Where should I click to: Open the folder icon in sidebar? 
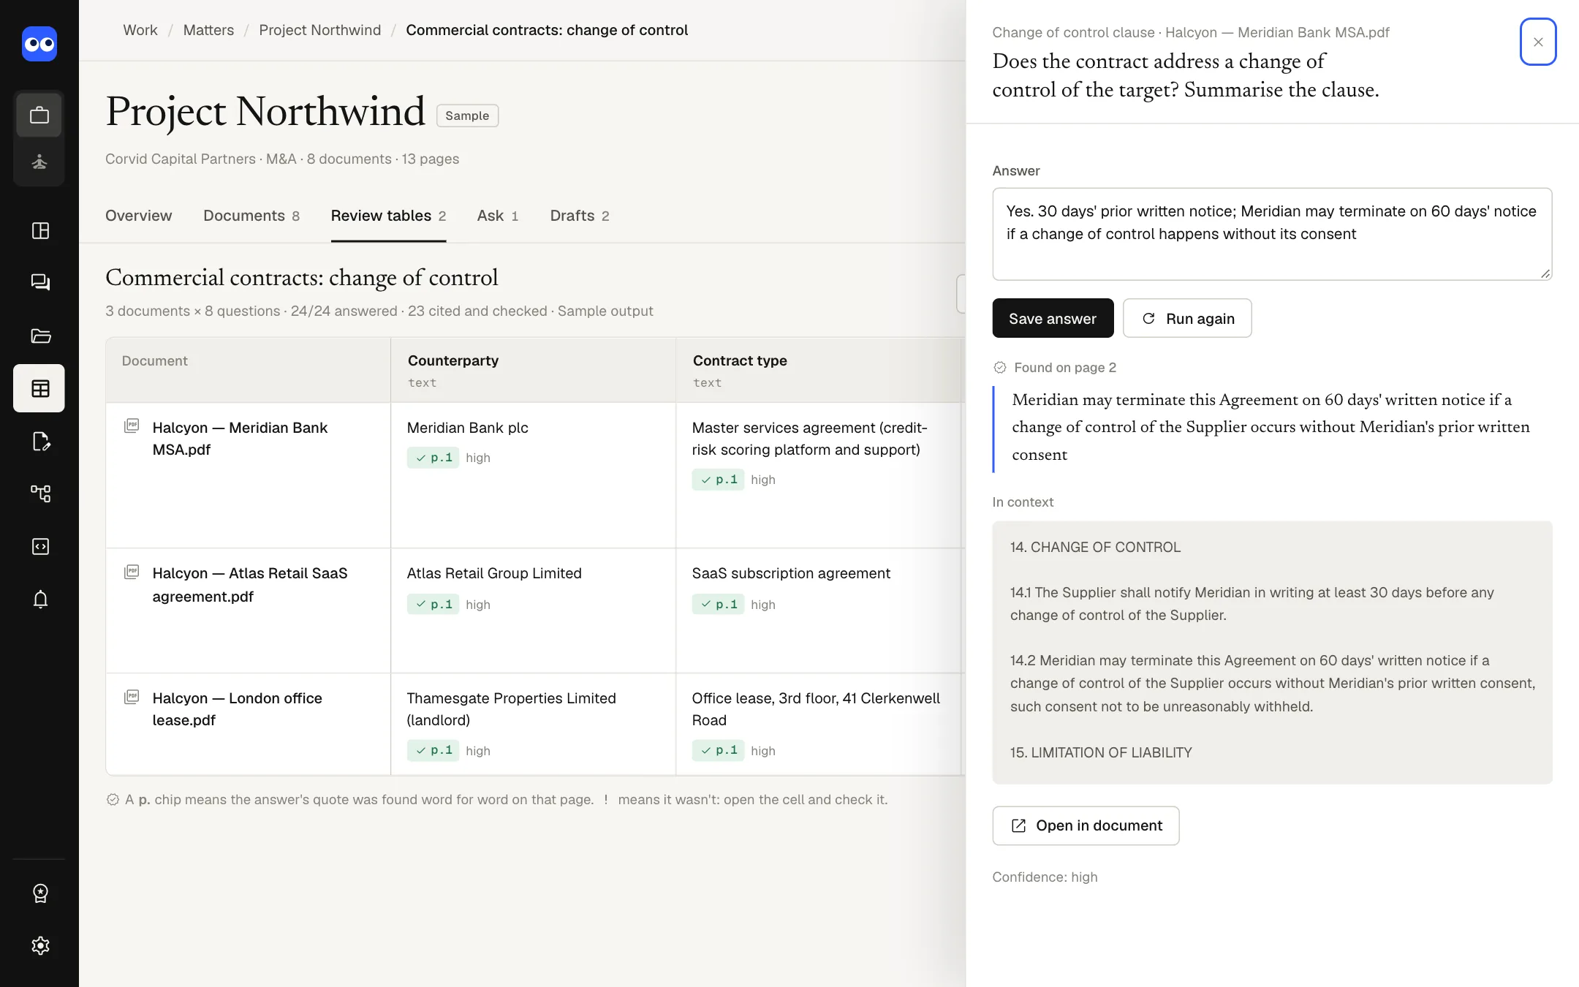tap(40, 336)
